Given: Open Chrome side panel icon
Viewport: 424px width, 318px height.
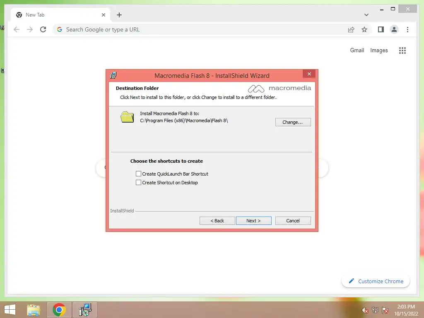Looking at the screenshot, I should (381, 29).
